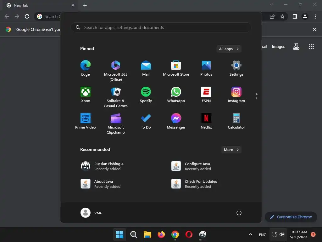This screenshot has height=242, width=322.
Task: Open Settings from the Start menu
Action: tap(236, 68)
